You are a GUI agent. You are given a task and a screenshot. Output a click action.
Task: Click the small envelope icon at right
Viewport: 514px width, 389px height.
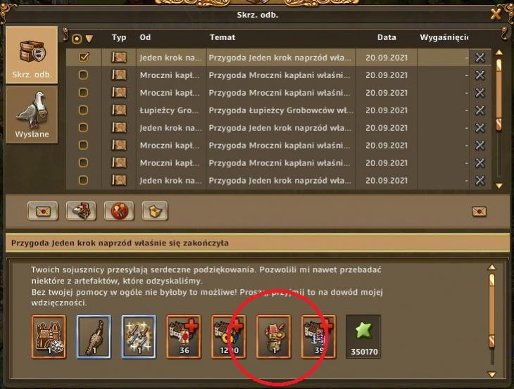tap(479, 212)
